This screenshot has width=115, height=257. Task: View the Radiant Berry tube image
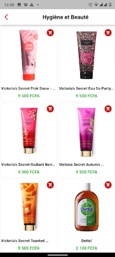coord(29,130)
